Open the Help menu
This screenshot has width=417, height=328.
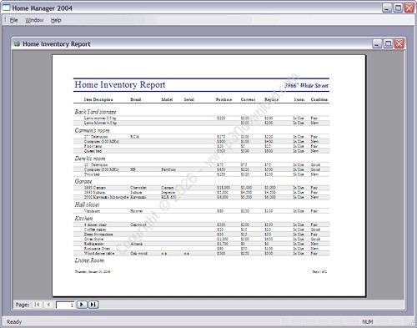pyautogui.click(x=56, y=20)
